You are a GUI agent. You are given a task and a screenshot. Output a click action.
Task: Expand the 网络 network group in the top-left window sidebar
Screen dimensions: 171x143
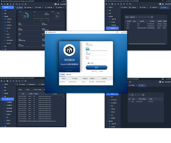[x=8, y=13]
